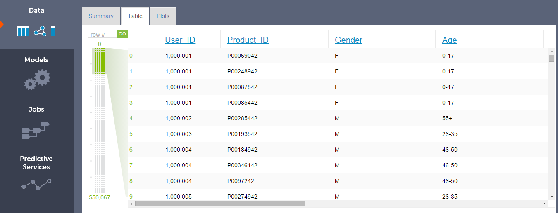Screen dimensions: 558x213
Task: Select product cell P00285442 in row 4
Action: pyautogui.click(x=242, y=118)
